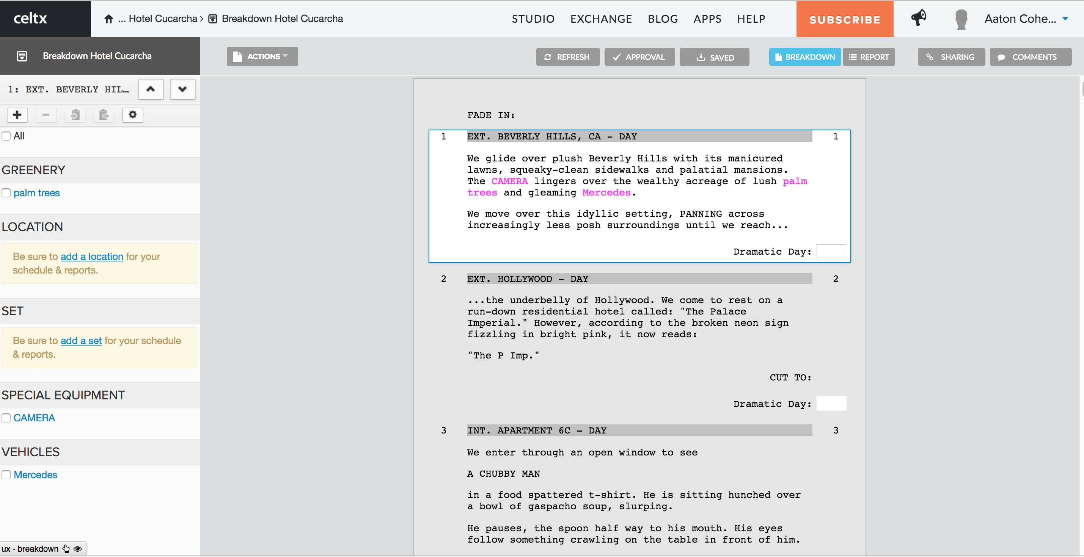Check the All checkbox
Image resolution: width=1084 pixels, height=557 pixels.
(6, 136)
